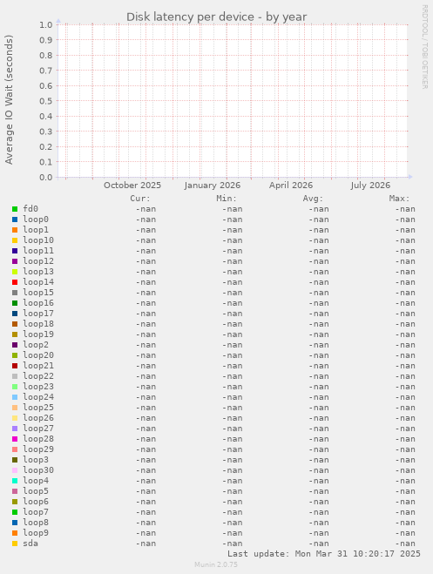Click the sda Max -nan value
This screenshot has width=433, height=574.
405,544
